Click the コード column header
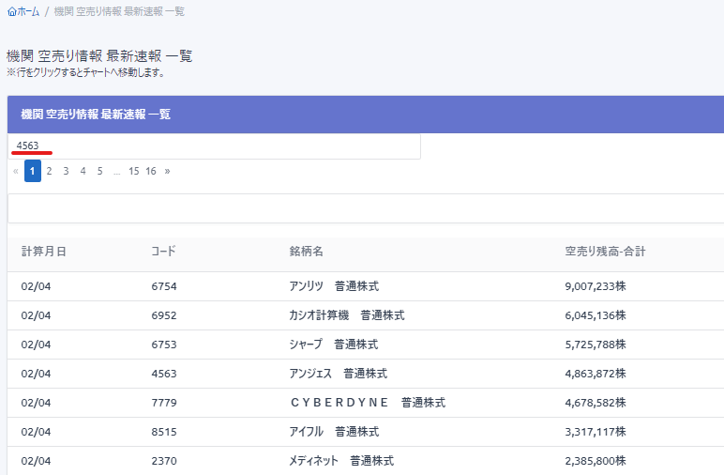This screenshot has height=475, width=724. point(163,252)
